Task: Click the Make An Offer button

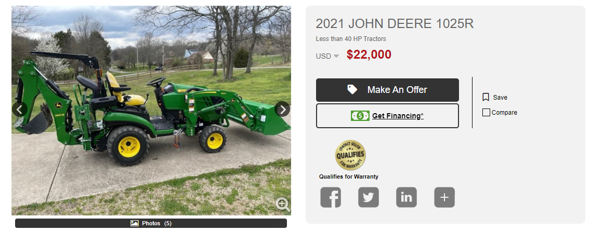Action: (387, 90)
